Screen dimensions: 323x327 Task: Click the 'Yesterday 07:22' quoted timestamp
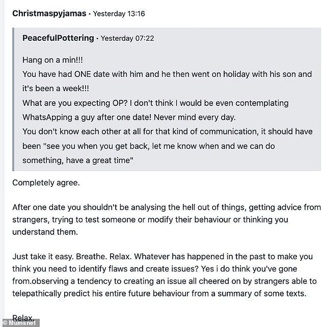coord(127,38)
